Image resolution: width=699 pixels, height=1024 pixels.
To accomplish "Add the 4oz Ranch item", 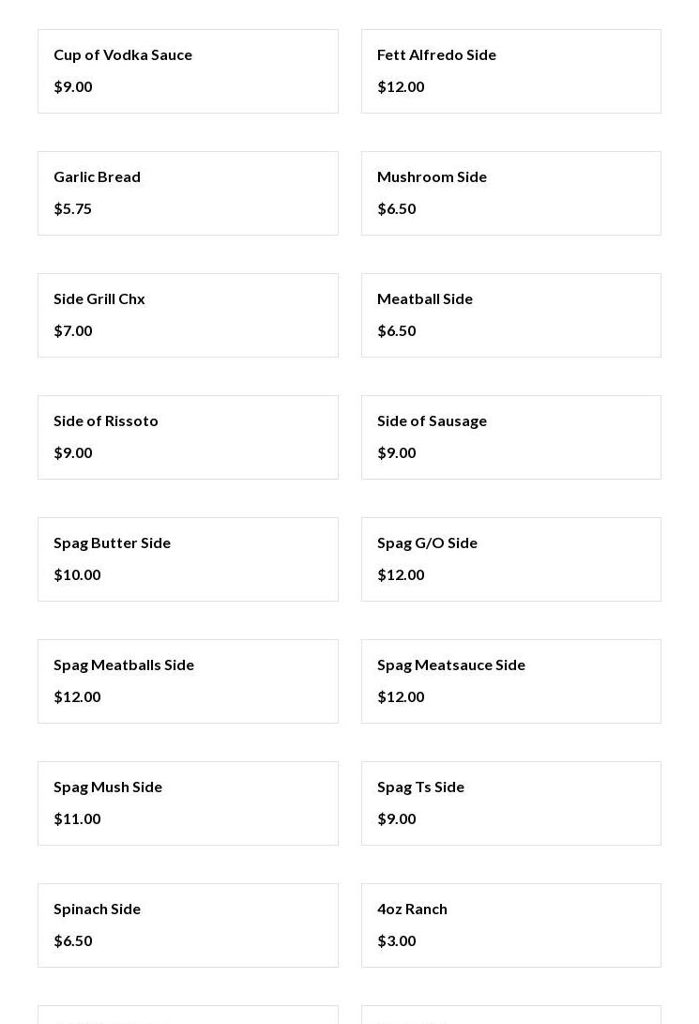I will (x=510, y=925).
